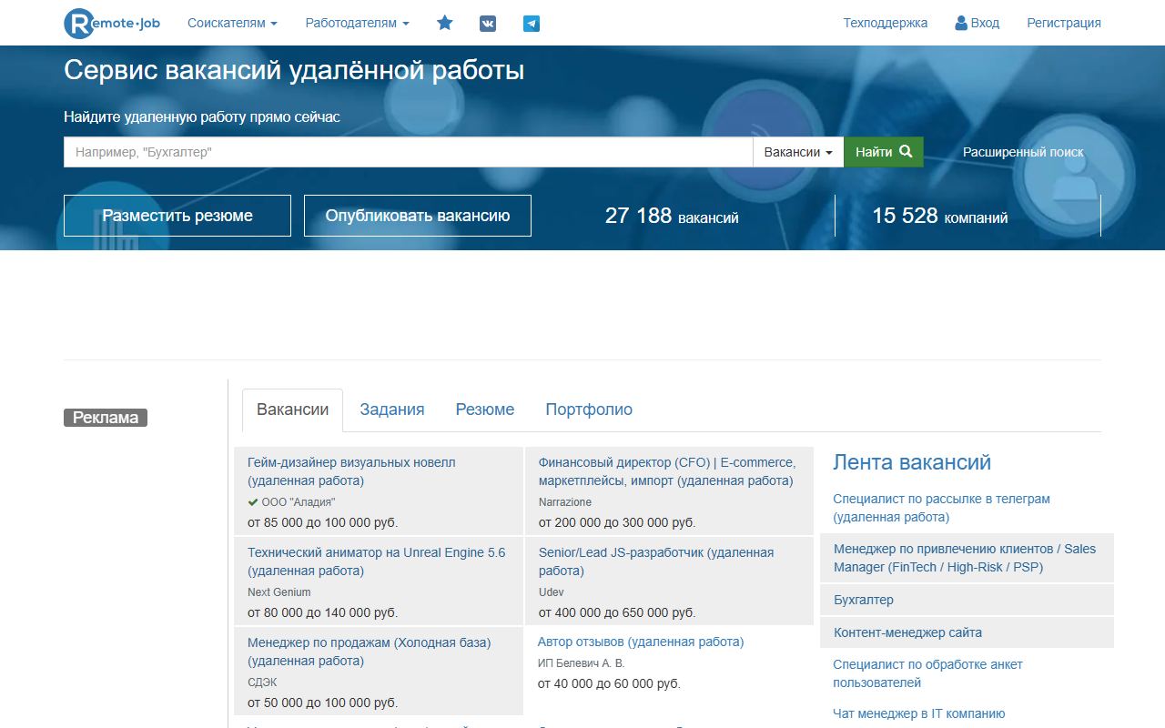Click Опубликовать вакансию button

[x=418, y=216]
